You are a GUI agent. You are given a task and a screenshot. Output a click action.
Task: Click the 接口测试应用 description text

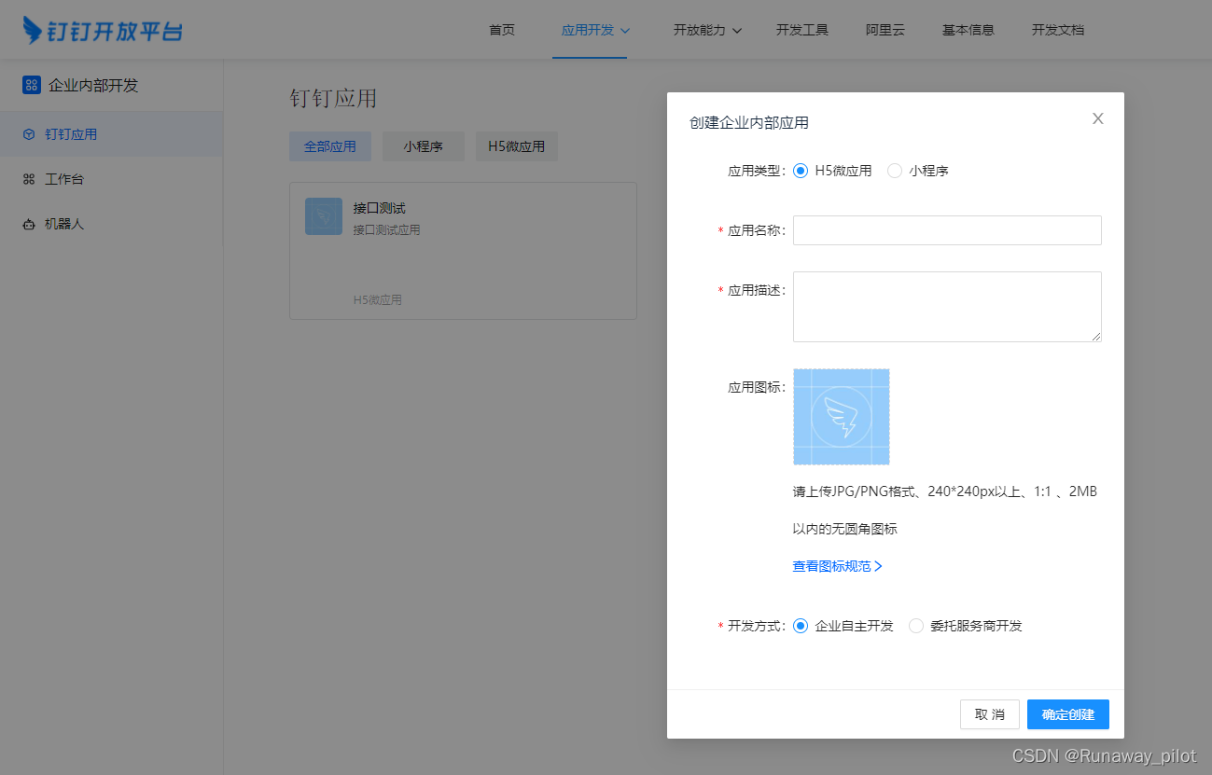coord(386,229)
